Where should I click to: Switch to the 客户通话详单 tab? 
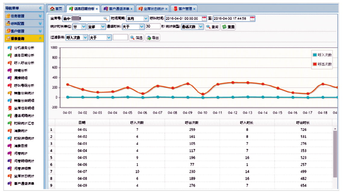tap(117, 9)
